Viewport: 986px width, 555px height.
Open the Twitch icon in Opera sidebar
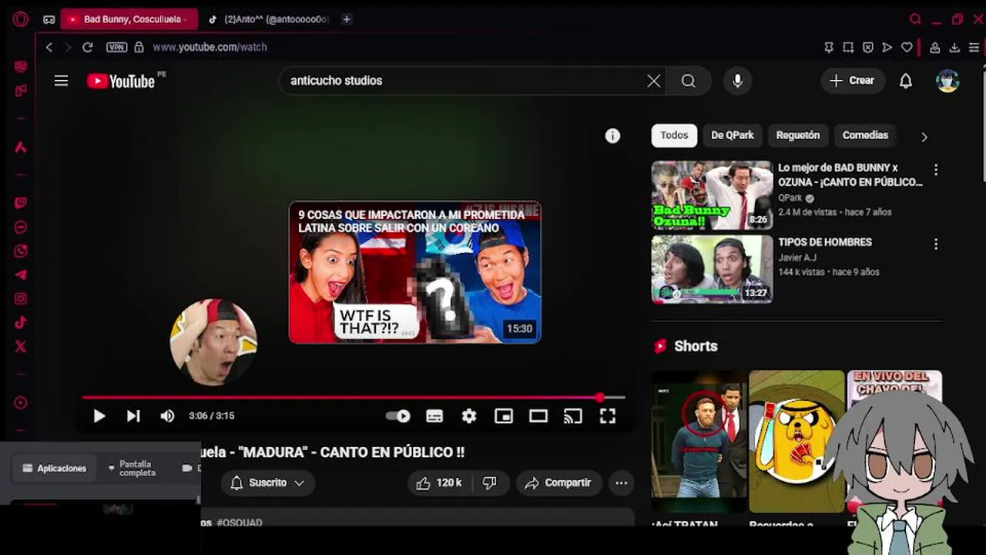pyautogui.click(x=21, y=203)
